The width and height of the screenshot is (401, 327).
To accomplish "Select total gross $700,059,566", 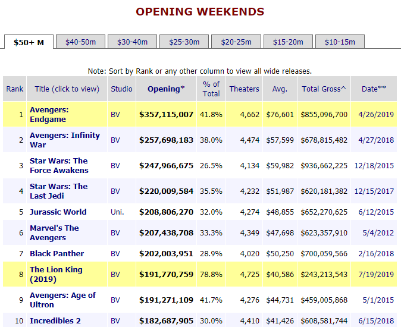I will click(x=324, y=254).
